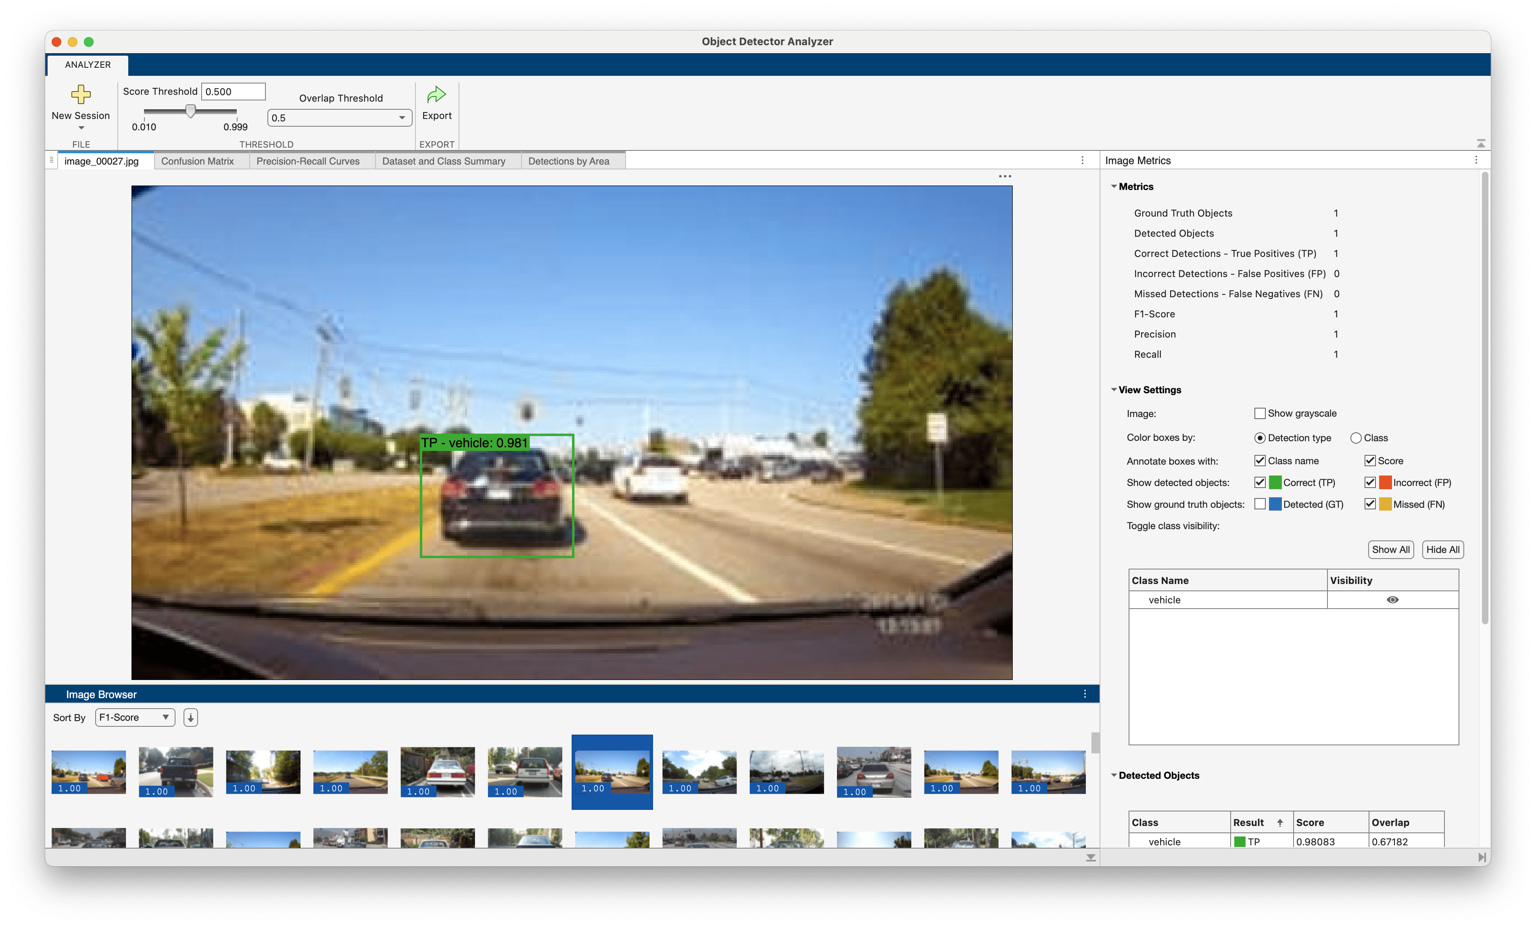Open the Precision-Recall Curves tab
This screenshot has height=926, width=1536.
(308, 161)
